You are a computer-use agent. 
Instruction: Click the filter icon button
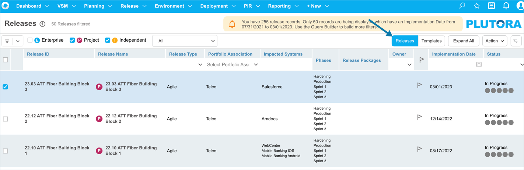[x=7, y=41]
